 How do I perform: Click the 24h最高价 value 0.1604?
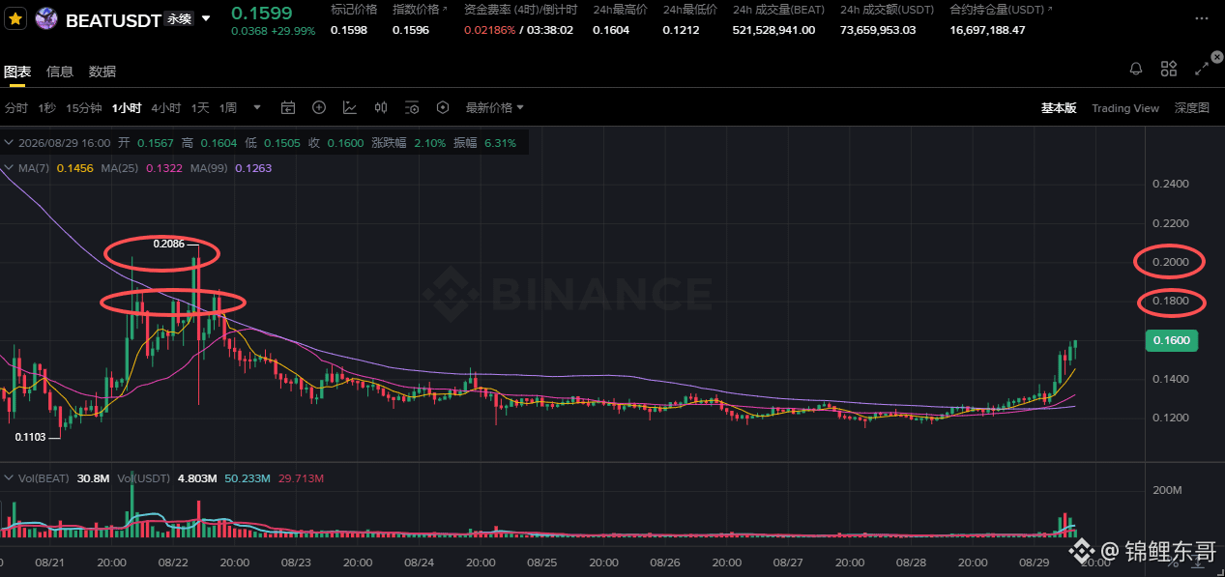point(611,30)
